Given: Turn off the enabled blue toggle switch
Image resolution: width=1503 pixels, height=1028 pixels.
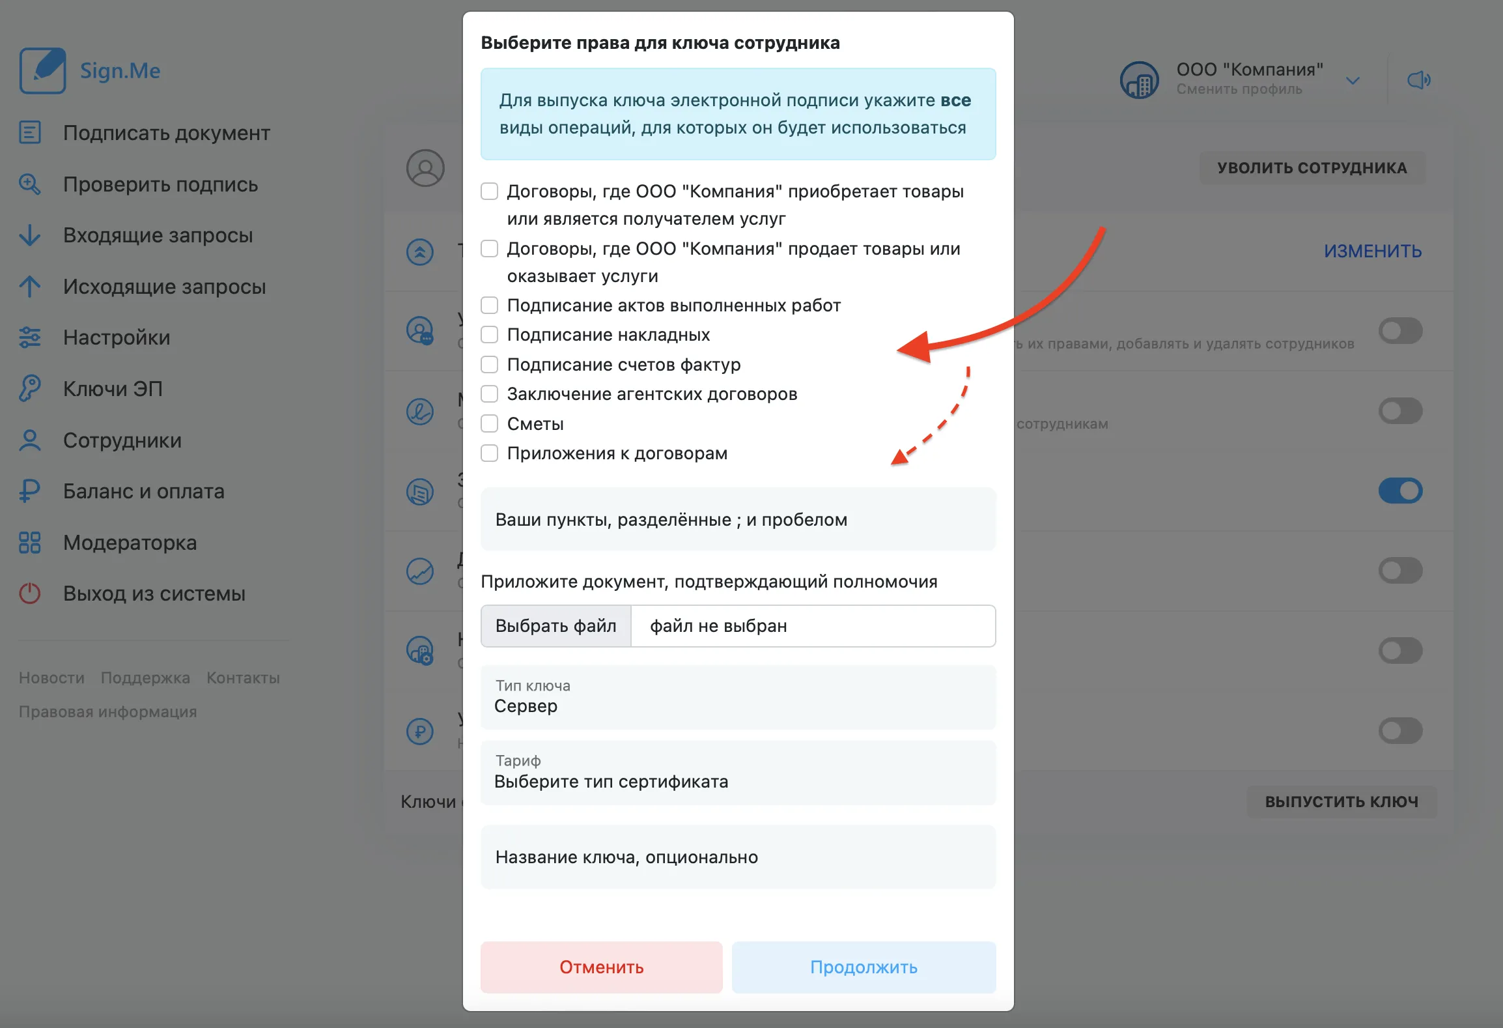Looking at the screenshot, I should (1400, 491).
